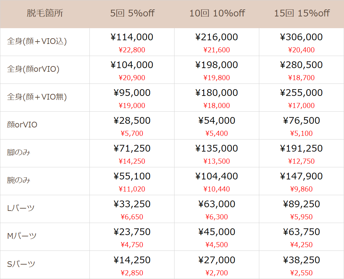
Task: Click the 全身(顔+VIO無) row label
Action: coord(37,97)
